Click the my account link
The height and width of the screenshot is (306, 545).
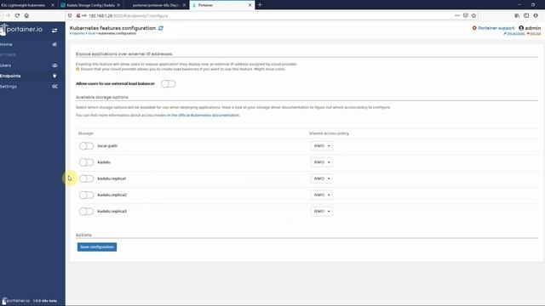[x=515, y=34]
